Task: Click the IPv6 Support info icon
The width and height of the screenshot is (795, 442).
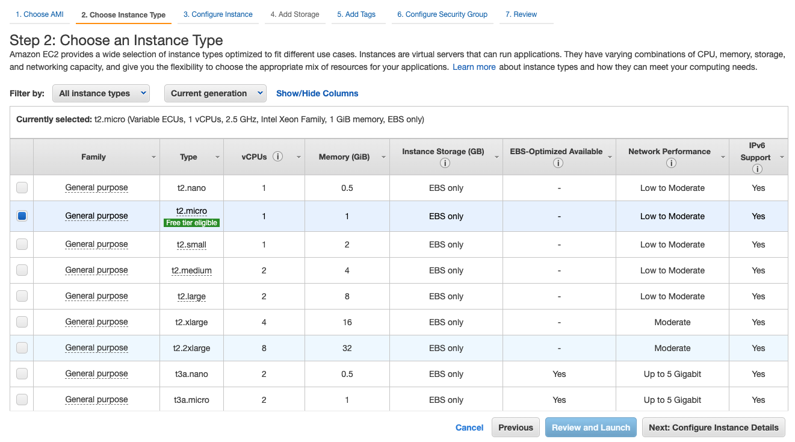Action: pos(757,169)
